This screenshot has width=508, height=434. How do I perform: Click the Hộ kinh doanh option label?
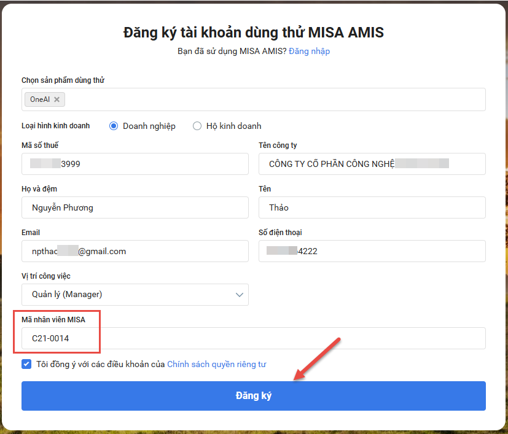tap(233, 126)
